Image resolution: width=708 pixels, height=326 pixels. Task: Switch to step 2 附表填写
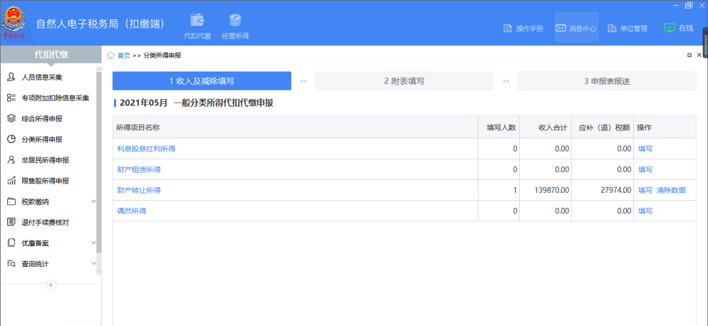tap(404, 81)
